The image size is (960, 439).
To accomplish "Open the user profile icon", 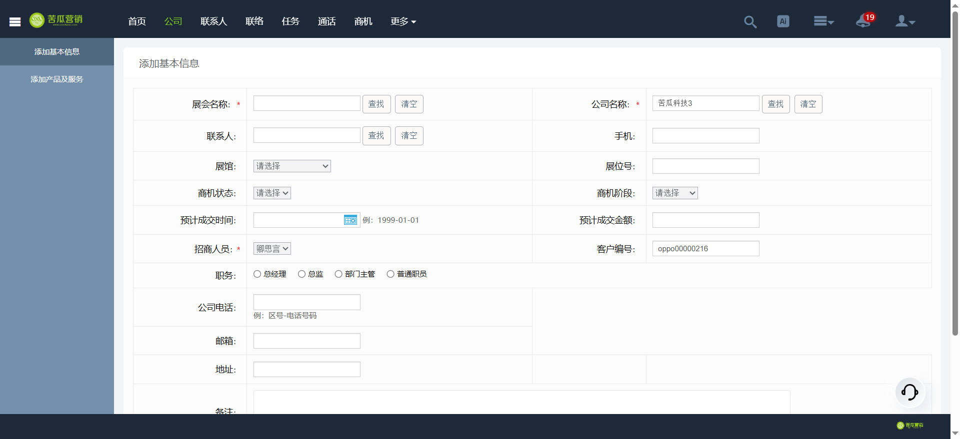I will click(904, 21).
